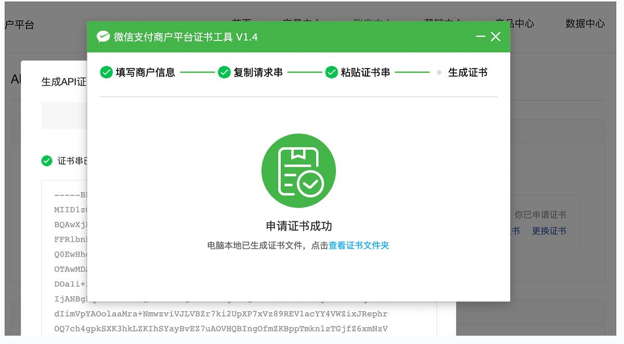The height and width of the screenshot is (344, 624).
Task: Click the 粘贴证书串 step checkmark
Action: point(332,72)
